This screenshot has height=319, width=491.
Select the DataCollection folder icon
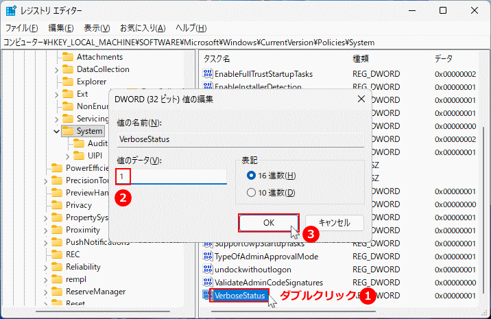pos(68,69)
